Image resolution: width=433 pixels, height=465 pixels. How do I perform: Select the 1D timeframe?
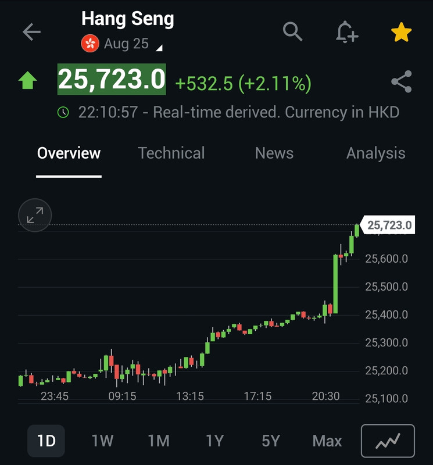click(46, 441)
